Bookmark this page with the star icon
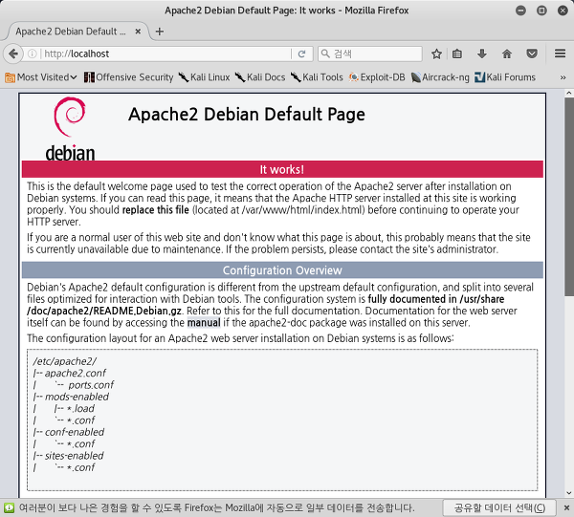Image resolution: width=574 pixels, height=517 pixels. pyautogui.click(x=436, y=54)
